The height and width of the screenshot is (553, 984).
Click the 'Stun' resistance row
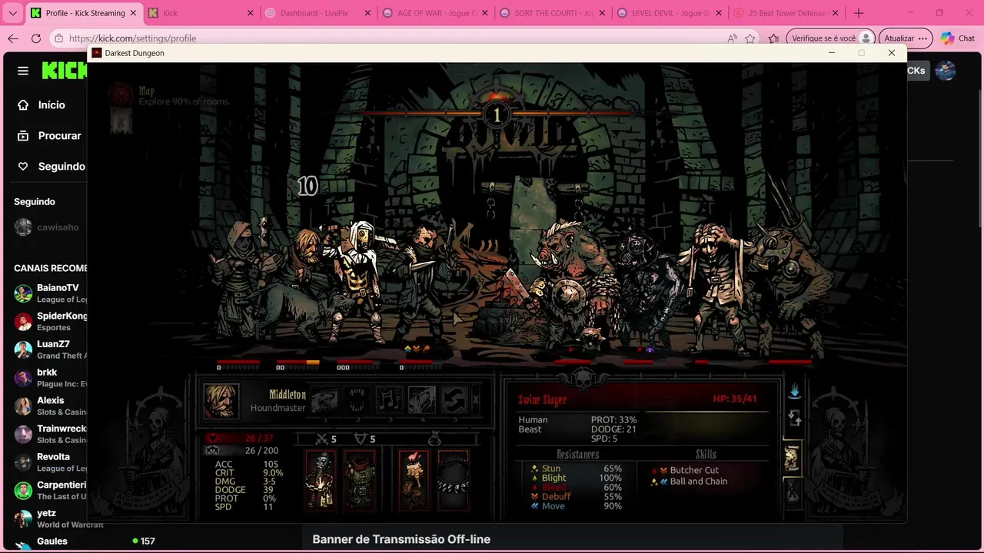[577, 469]
